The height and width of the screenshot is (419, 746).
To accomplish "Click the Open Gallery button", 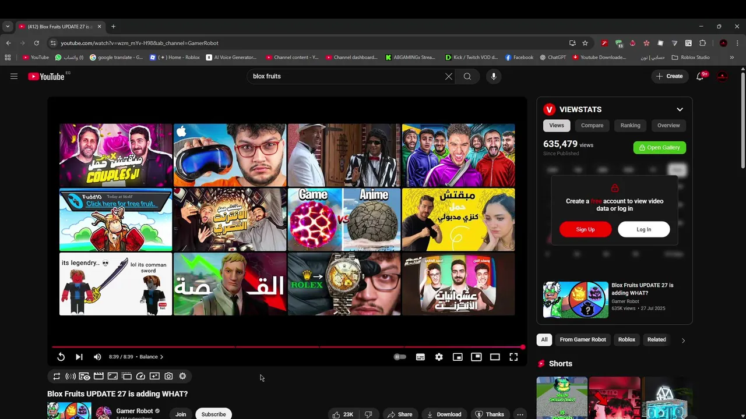I will 660,148.
